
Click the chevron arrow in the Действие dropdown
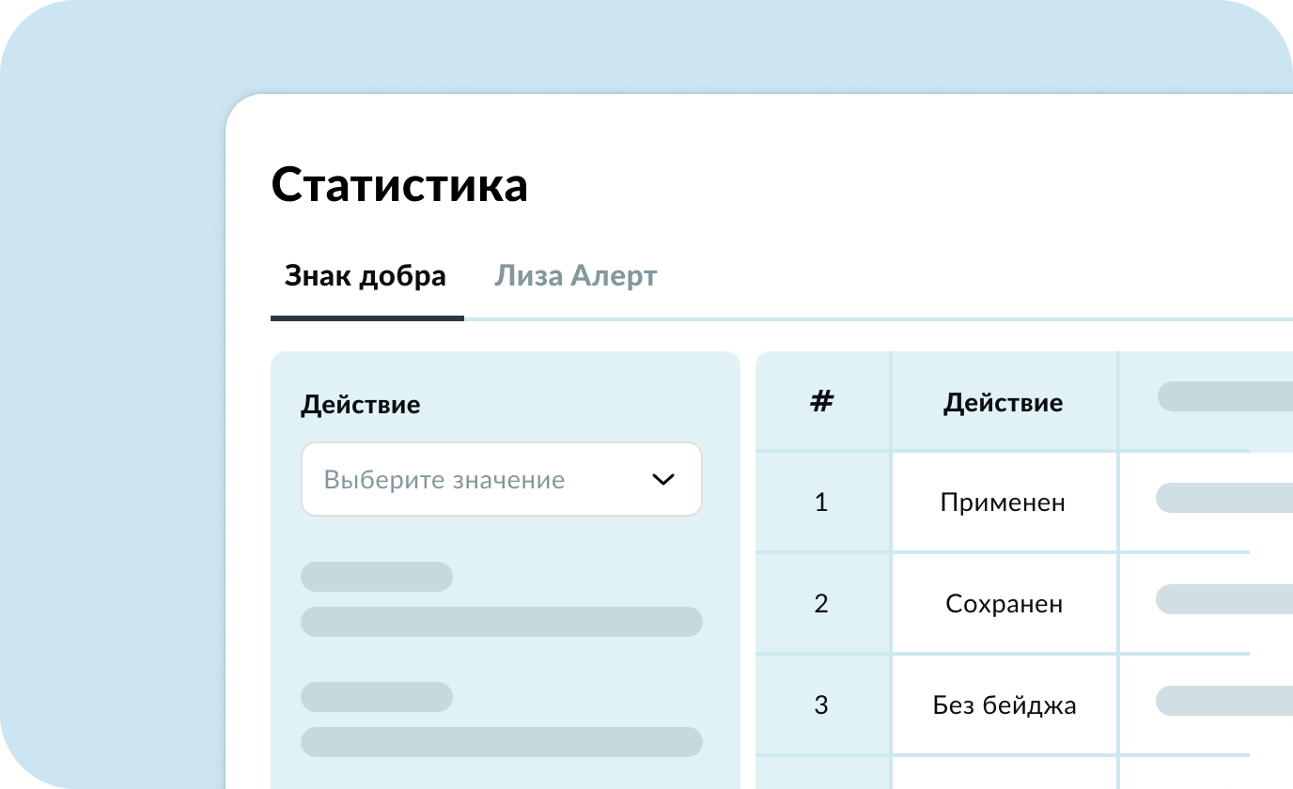pos(662,480)
